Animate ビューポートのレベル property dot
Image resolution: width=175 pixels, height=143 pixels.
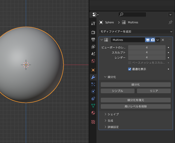coord(168,47)
